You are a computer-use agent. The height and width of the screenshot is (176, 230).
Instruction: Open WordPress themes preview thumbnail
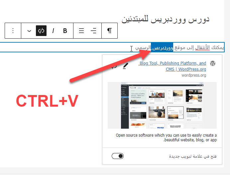click(x=162, y=105)
